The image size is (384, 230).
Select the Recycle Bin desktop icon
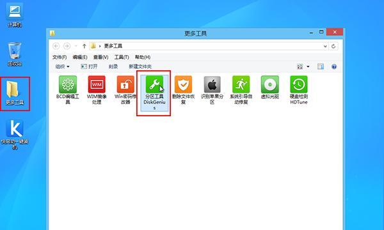click(15, 54)
